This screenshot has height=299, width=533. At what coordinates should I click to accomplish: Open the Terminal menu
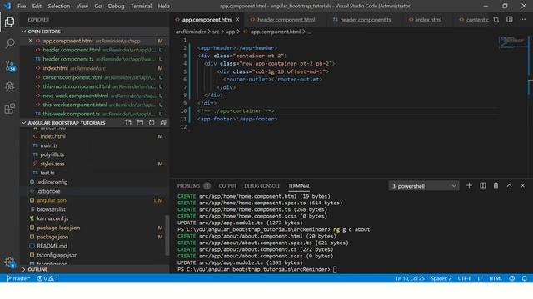pyautogui.click(x=141, y=6)
